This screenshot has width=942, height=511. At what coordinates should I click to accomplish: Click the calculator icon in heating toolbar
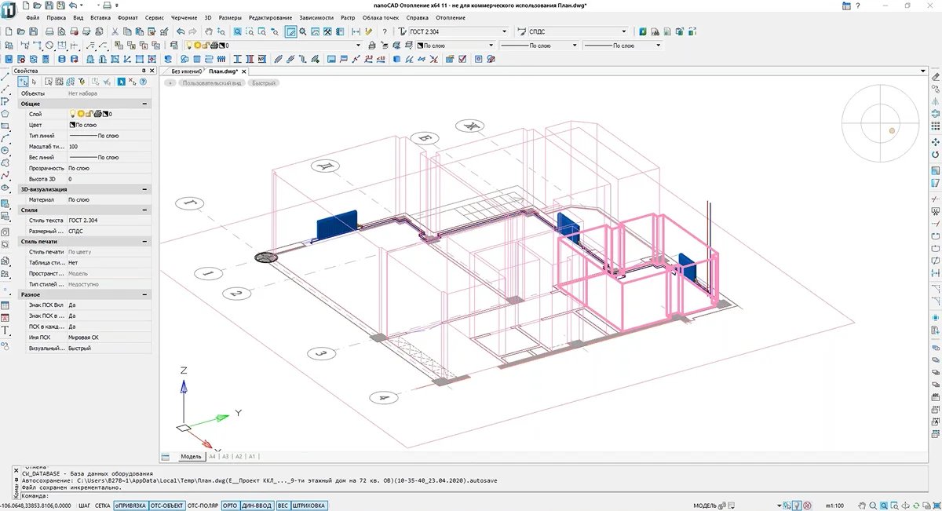click(x=45, y=58)
